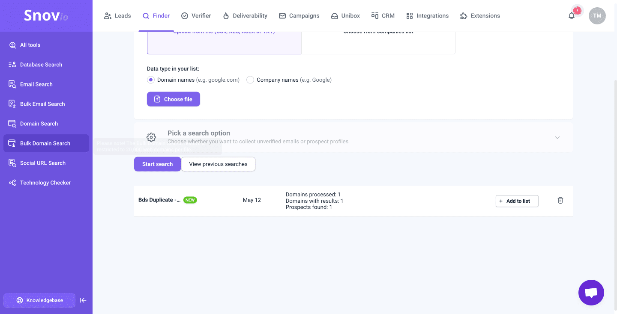This screenshot has height=314, width=617.
Task: Expand the Pick a search option chevron
Action: coord(557,137)
